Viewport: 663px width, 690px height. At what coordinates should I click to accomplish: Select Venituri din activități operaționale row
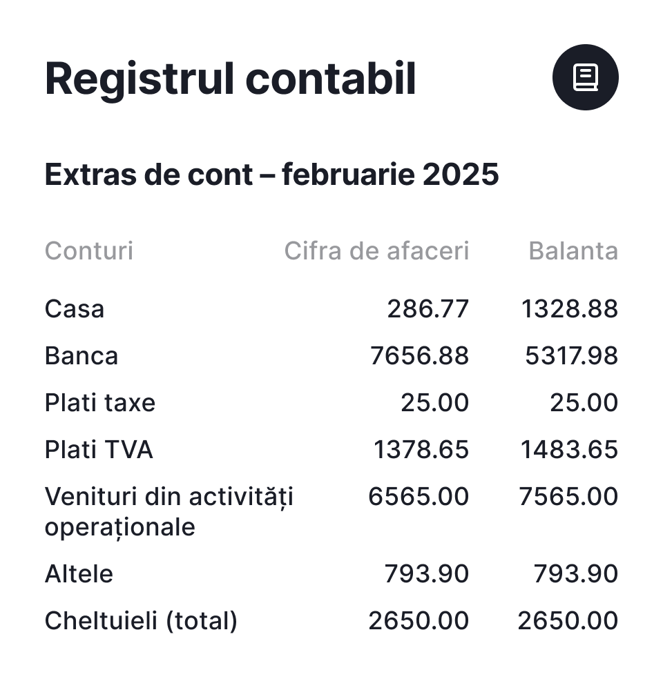coord(169,511)
